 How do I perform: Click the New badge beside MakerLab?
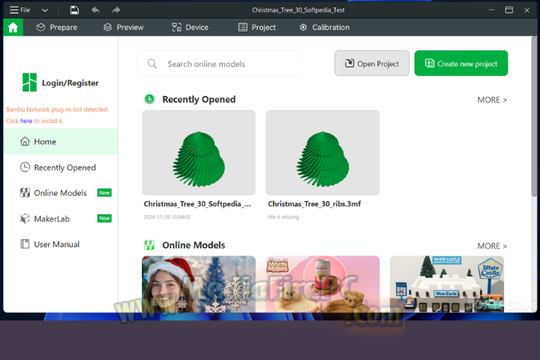(x=104, y=218)
